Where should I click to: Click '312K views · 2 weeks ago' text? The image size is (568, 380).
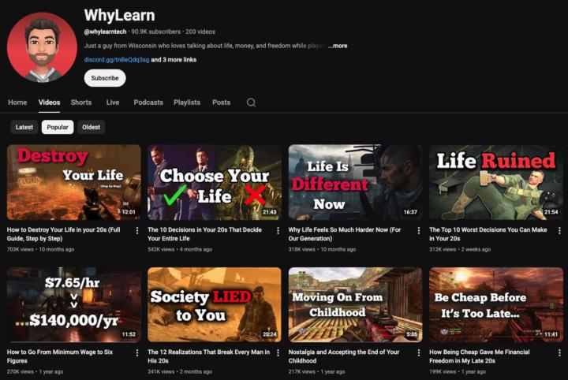coord(460,249)
